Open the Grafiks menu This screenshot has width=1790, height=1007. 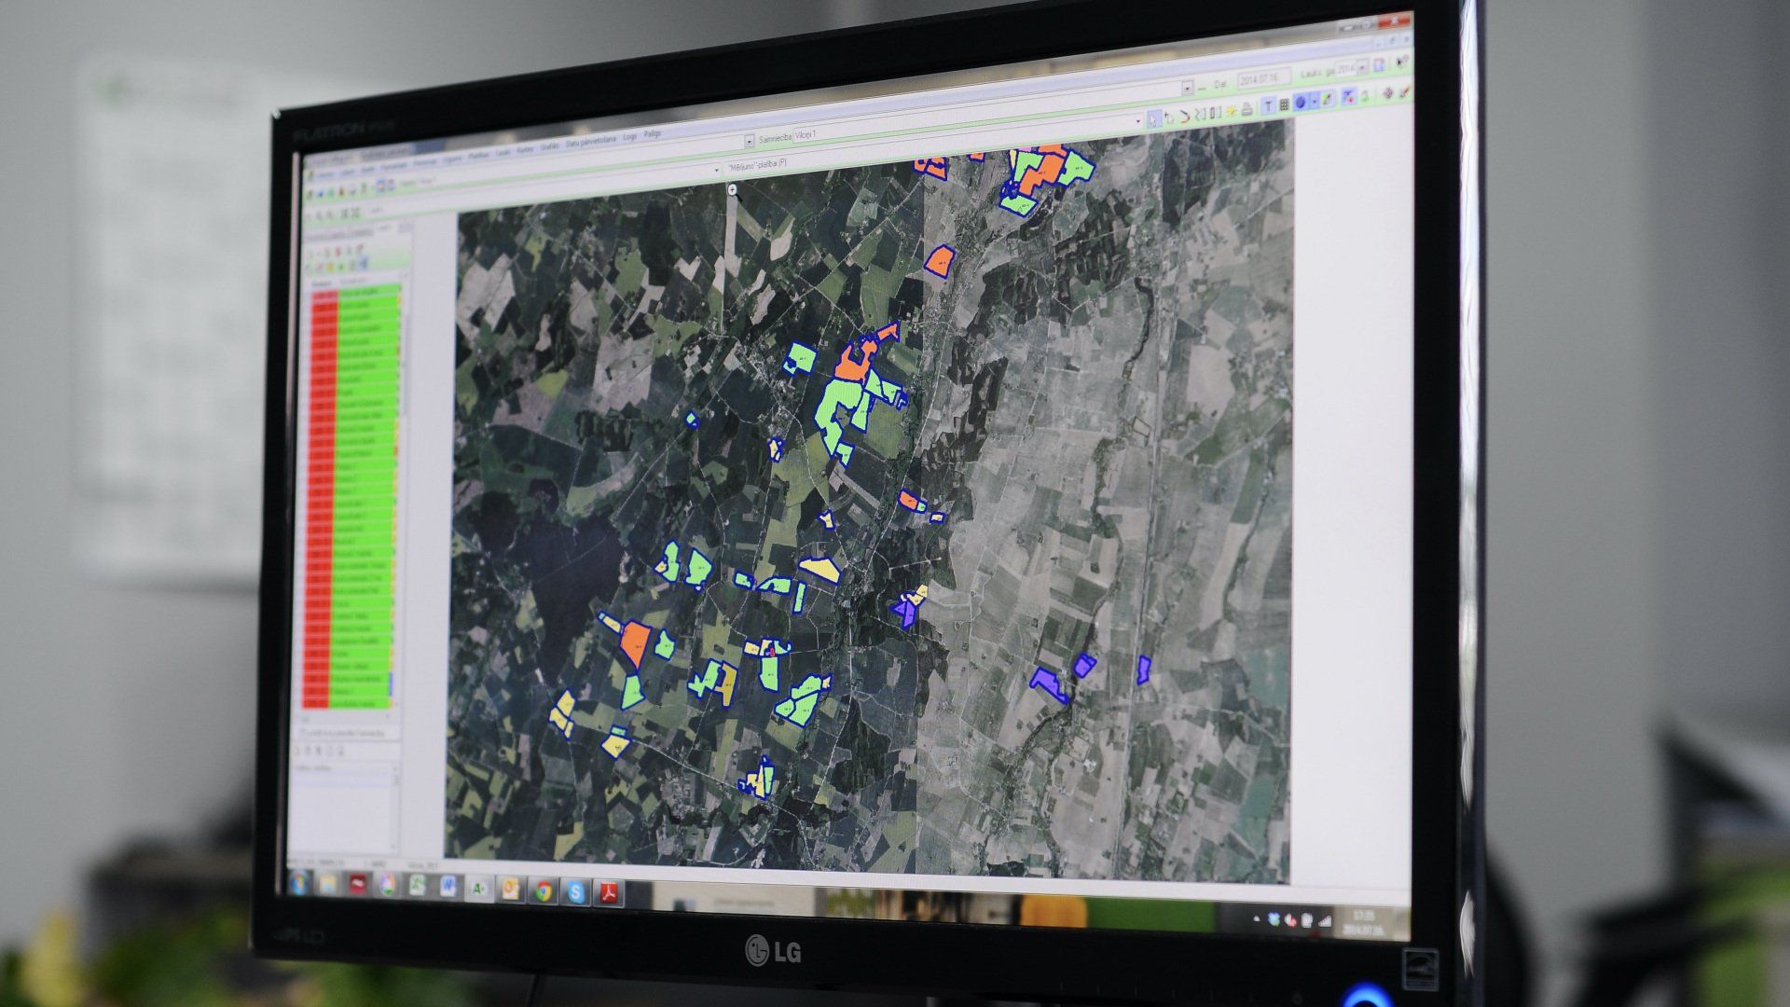(549, 145)
